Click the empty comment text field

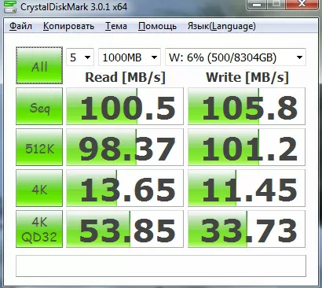click(161, 266)
